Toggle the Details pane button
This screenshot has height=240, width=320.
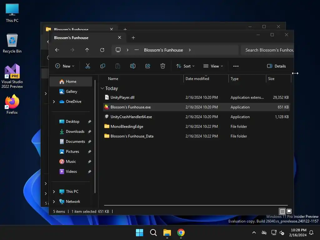[x=277, y=66]
